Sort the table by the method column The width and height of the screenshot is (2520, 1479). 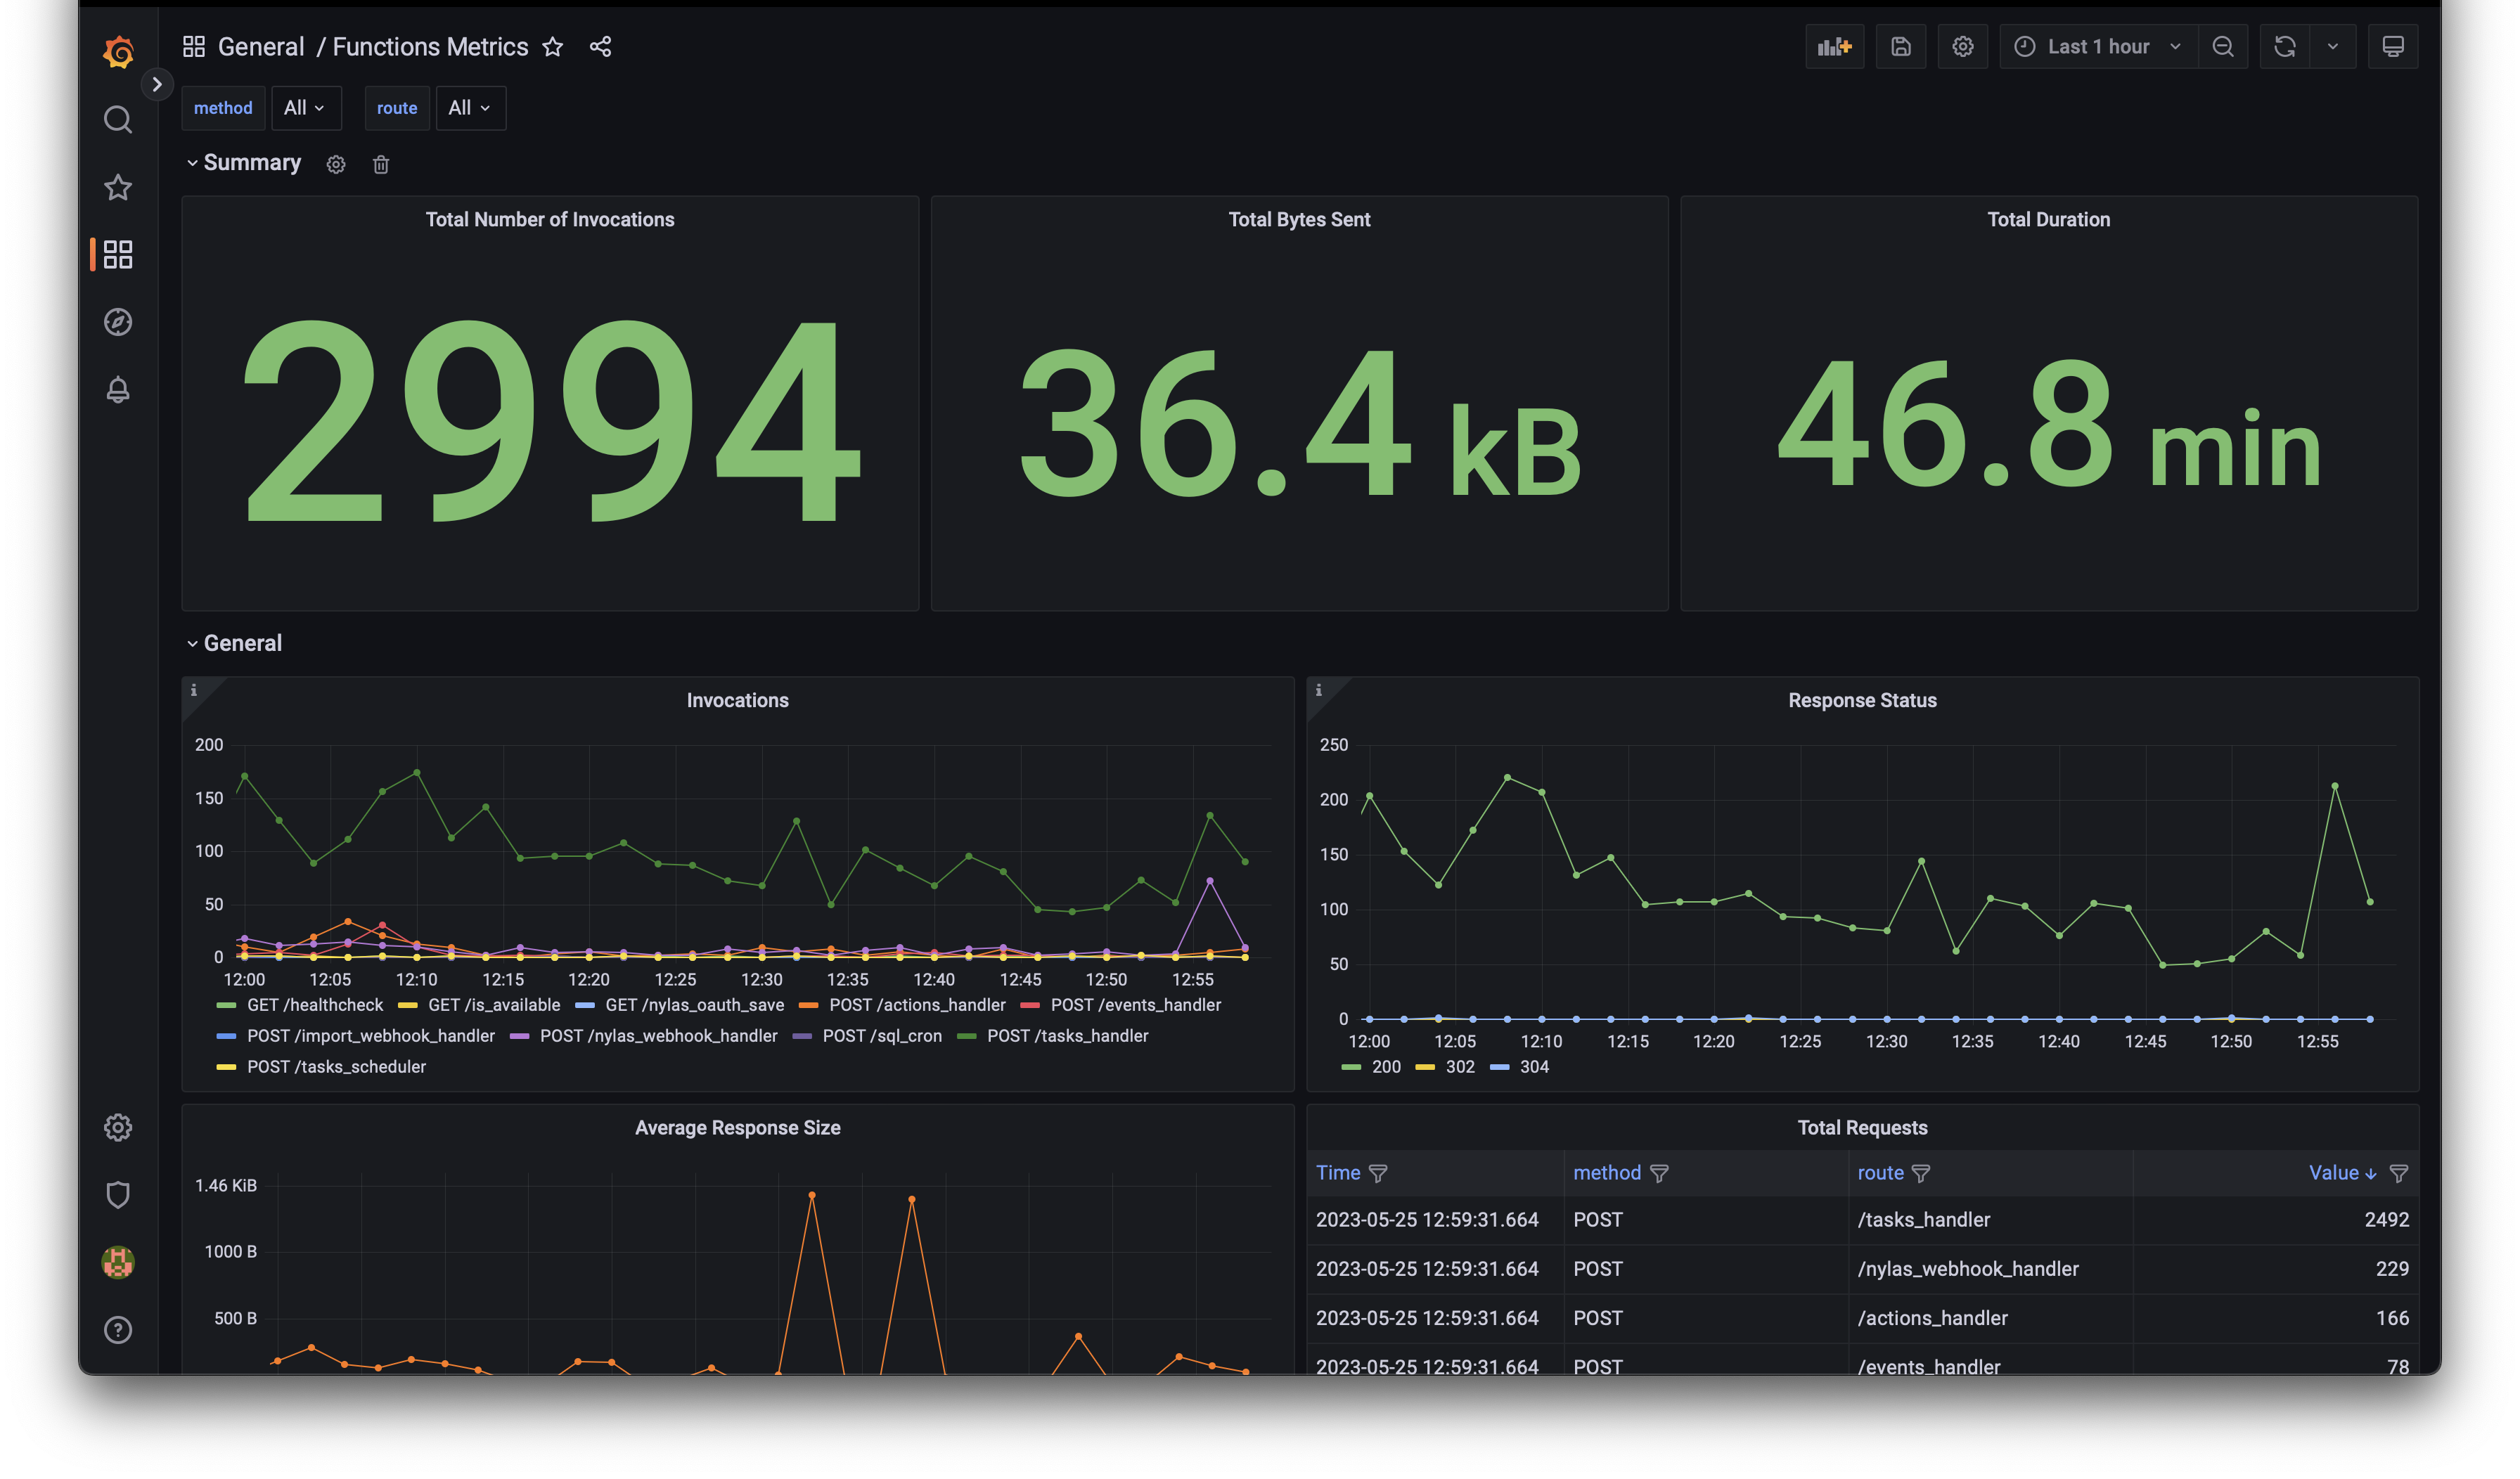click(1607, 1172)
